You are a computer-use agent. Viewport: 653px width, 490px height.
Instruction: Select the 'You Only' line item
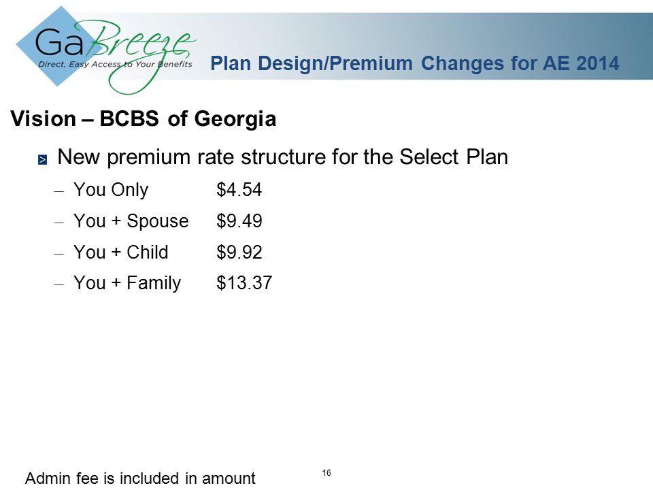click(111, 190)
